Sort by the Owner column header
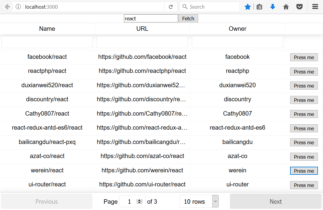This screenshot has height=210, width=323. pos(237,29)
